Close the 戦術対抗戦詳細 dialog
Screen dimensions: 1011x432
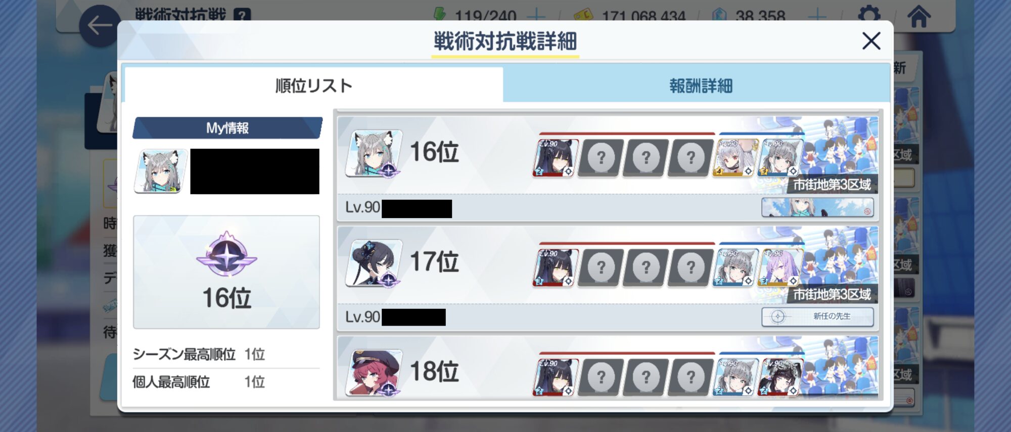pyautogui.click(x=871, y=41)
